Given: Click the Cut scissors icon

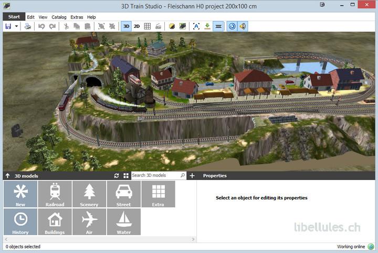Looking at the screenshot, I should click(x=66, y=26).
